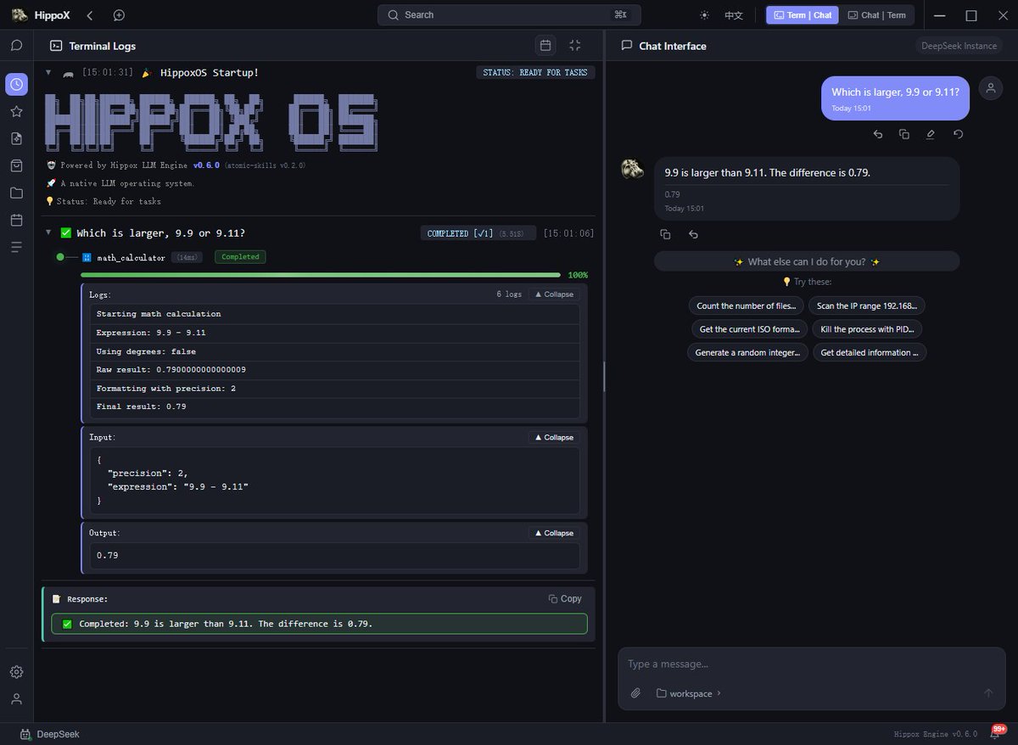Image resolution: width=1018 pixels, height=745 pixels.
Task: Reply to the assistant message icon
Action: (693, 234)
